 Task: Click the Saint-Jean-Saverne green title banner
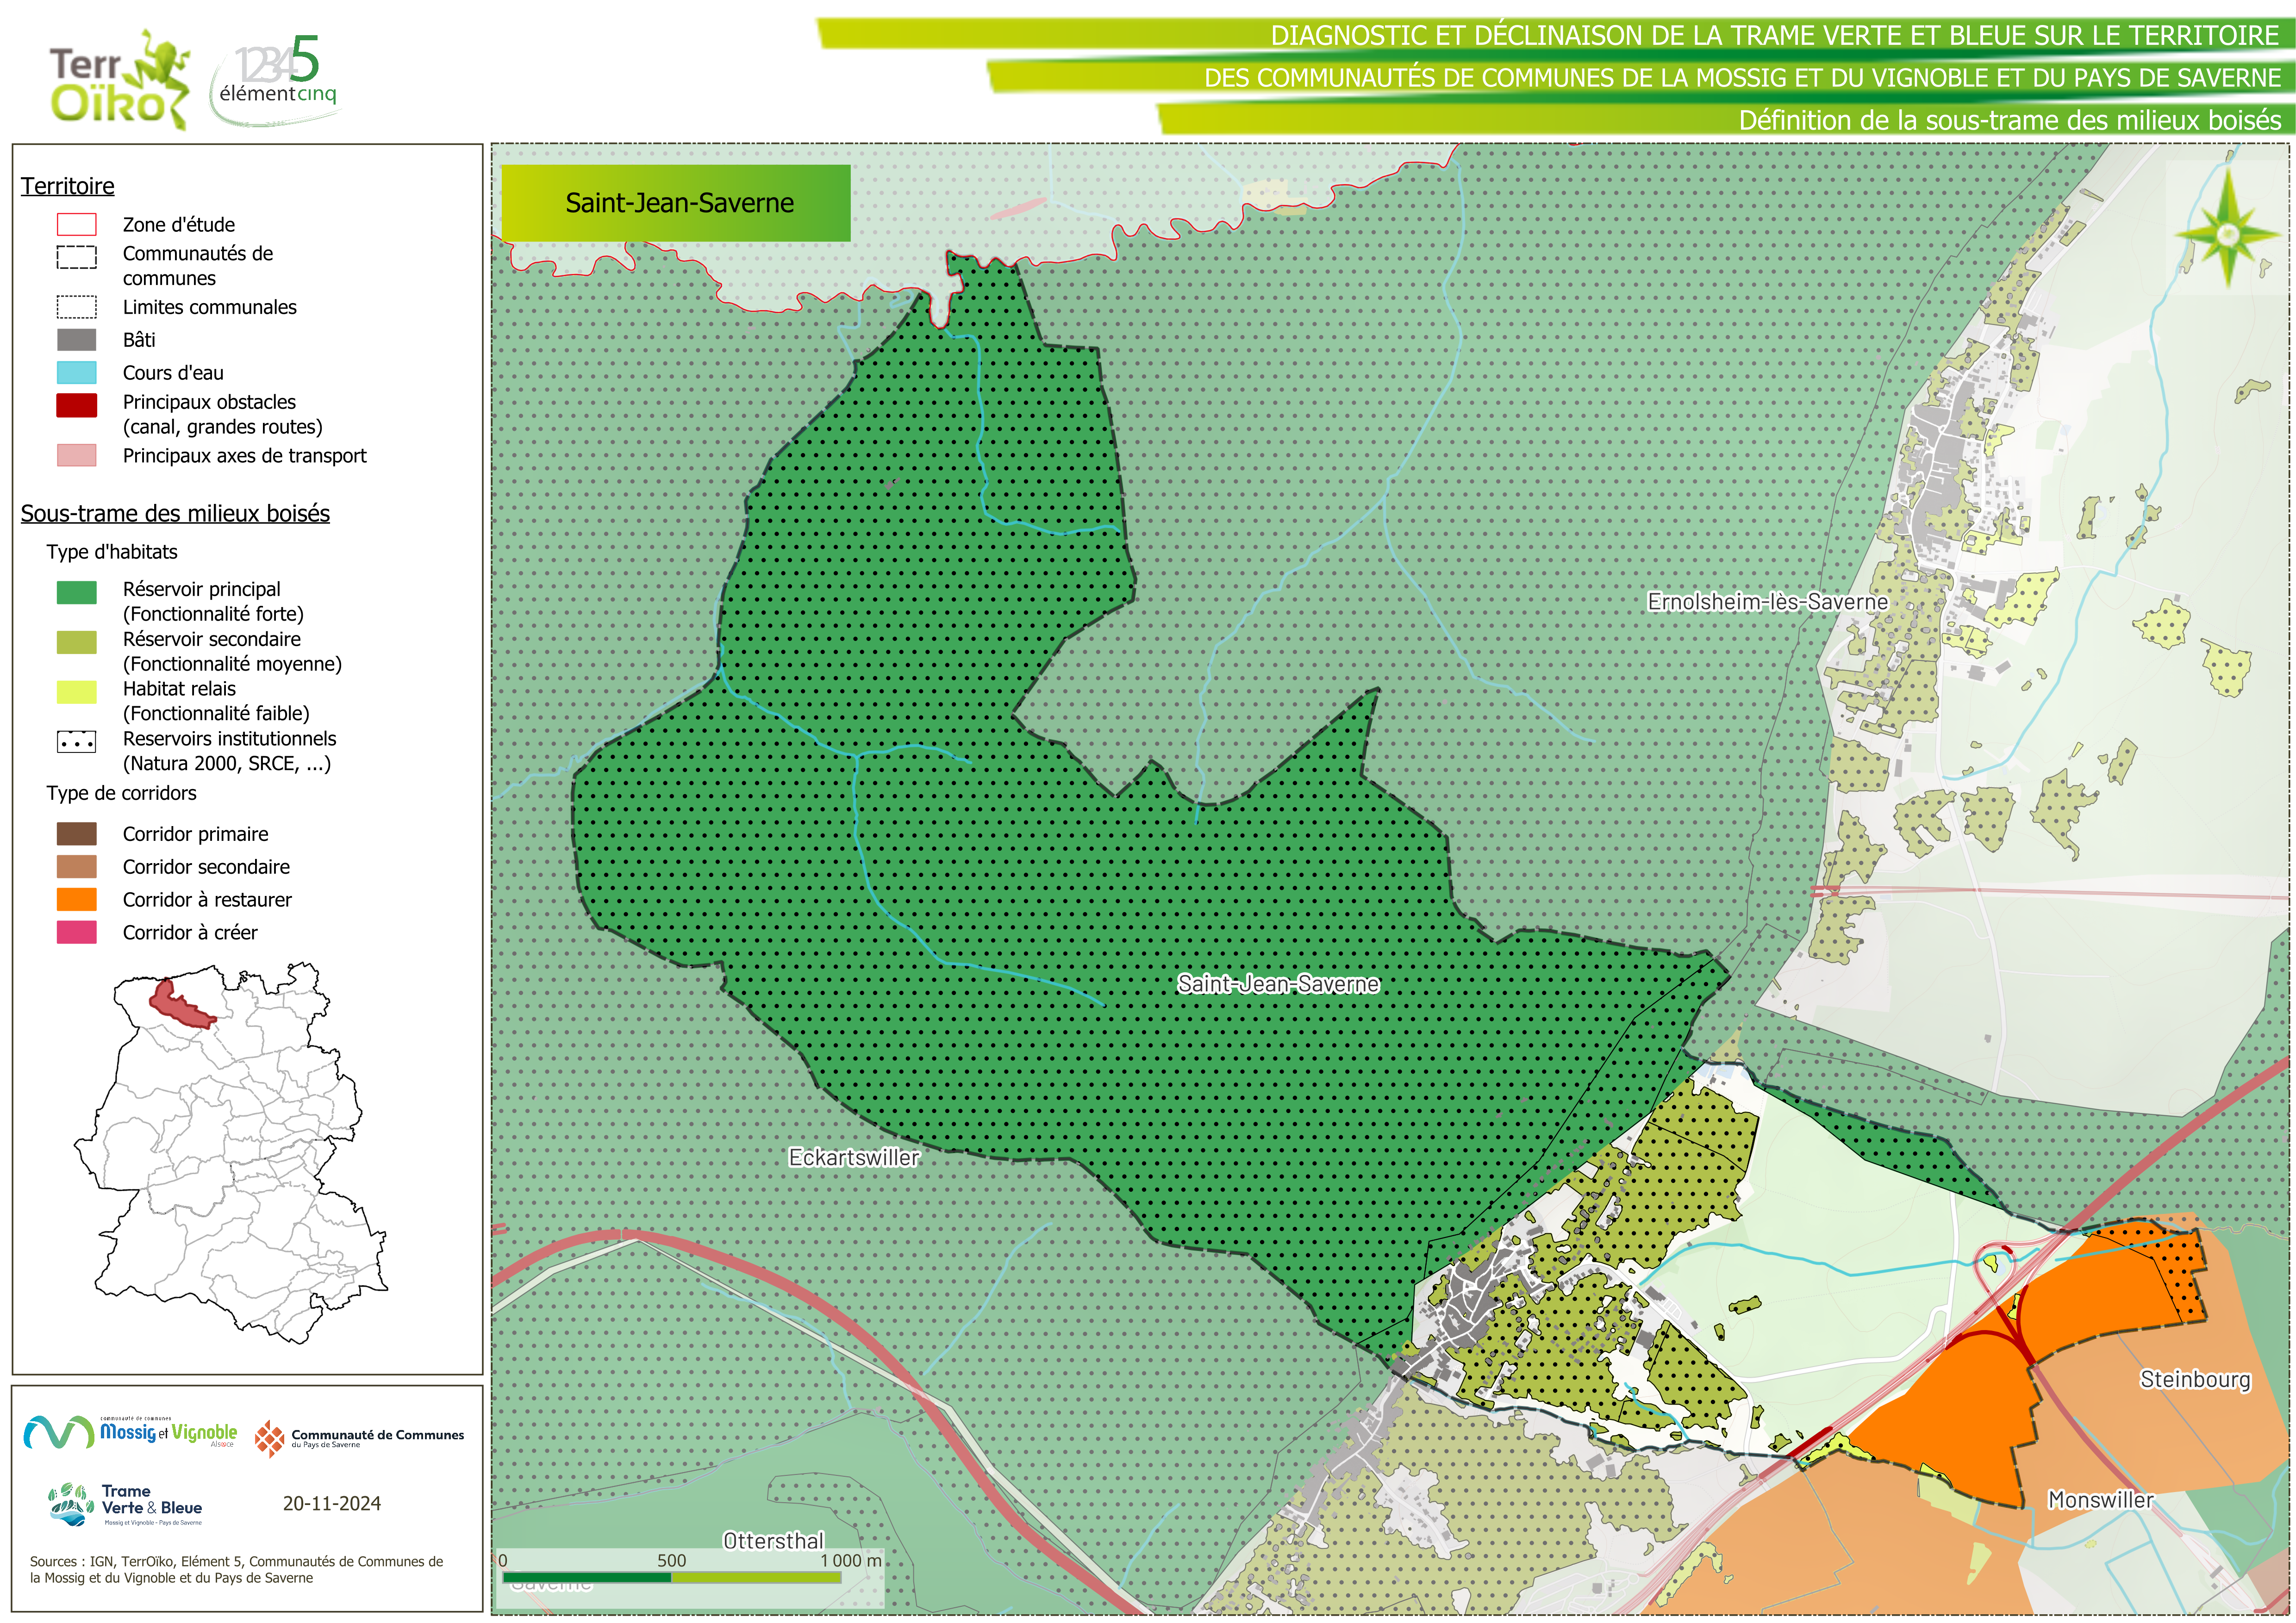pyautogui.click(x=676, y=203)
